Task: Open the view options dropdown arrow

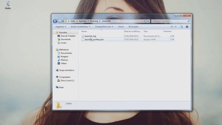Action: coord(176,27)
